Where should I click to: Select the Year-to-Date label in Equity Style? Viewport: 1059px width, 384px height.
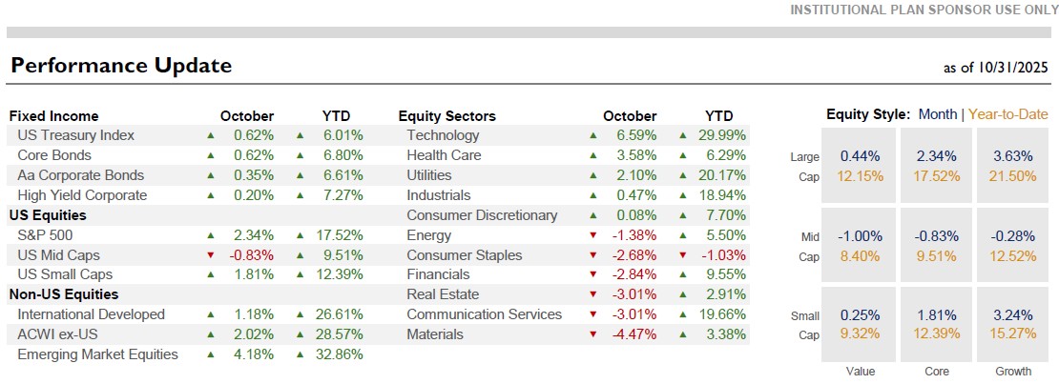click(1008, 114)
